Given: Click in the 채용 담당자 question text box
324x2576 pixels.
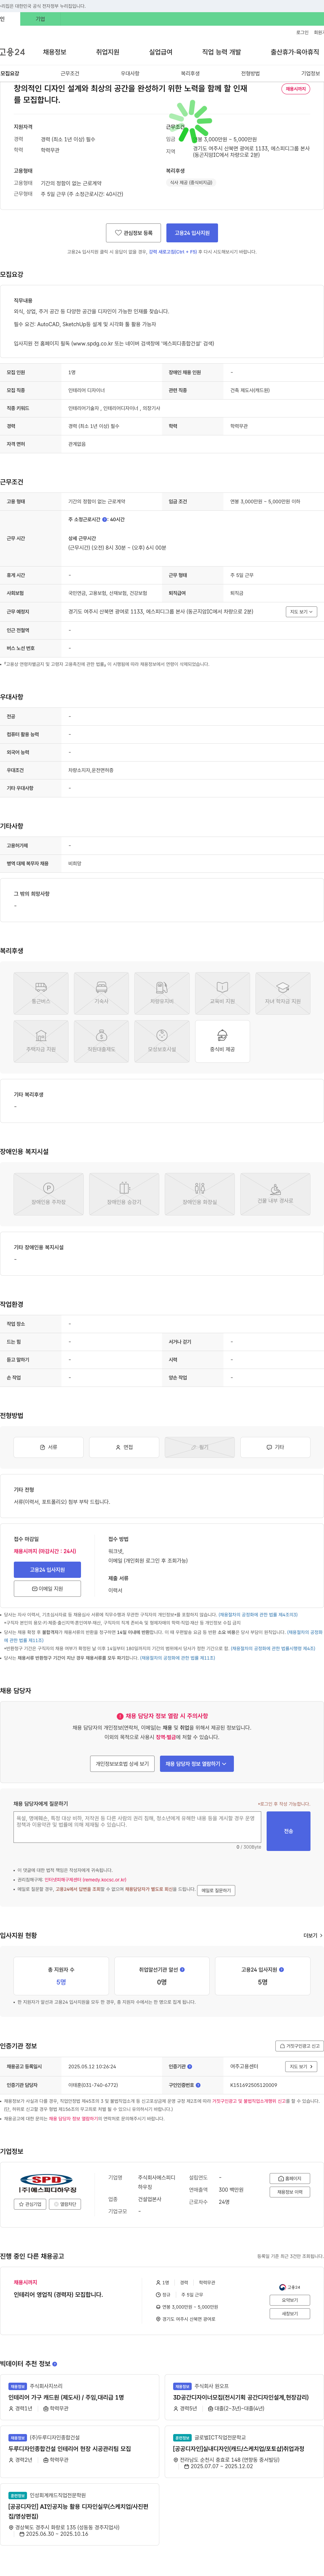Looking at the screenshot, I should point(137,1827).
